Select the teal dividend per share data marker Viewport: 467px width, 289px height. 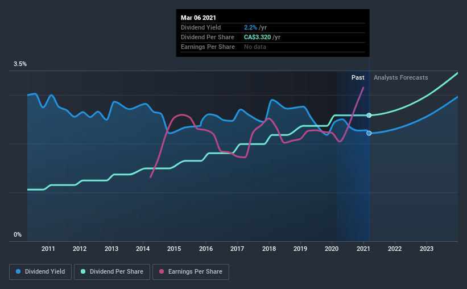tap(369, 115)
